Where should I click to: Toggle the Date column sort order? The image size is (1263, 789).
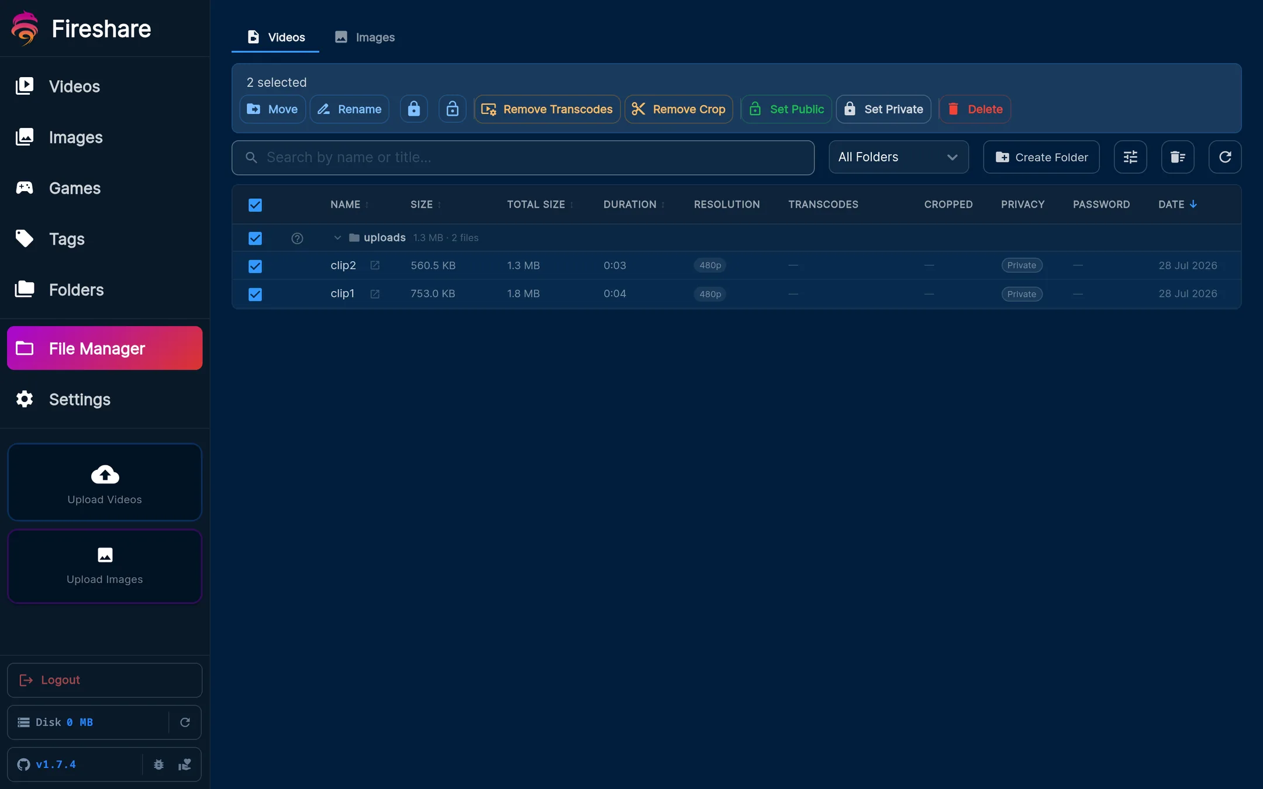(x=1178, y=205)
